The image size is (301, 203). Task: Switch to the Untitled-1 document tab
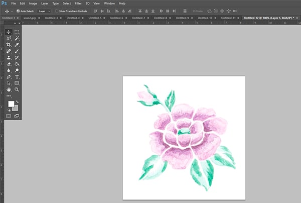click(x=9, y=18)
